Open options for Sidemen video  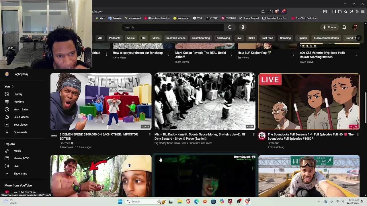[150, 134]
